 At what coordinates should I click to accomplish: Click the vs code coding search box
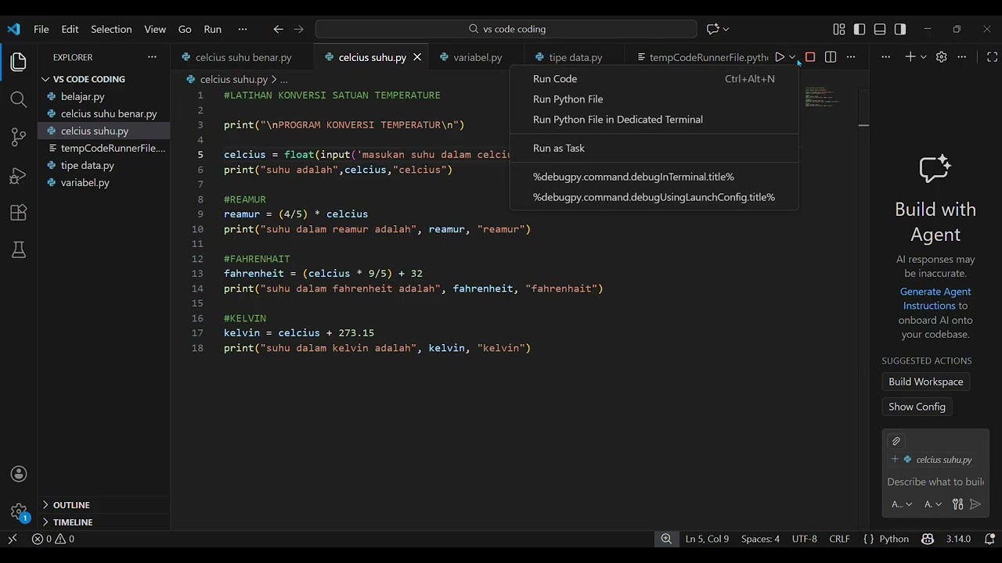(x=506, y=29)
